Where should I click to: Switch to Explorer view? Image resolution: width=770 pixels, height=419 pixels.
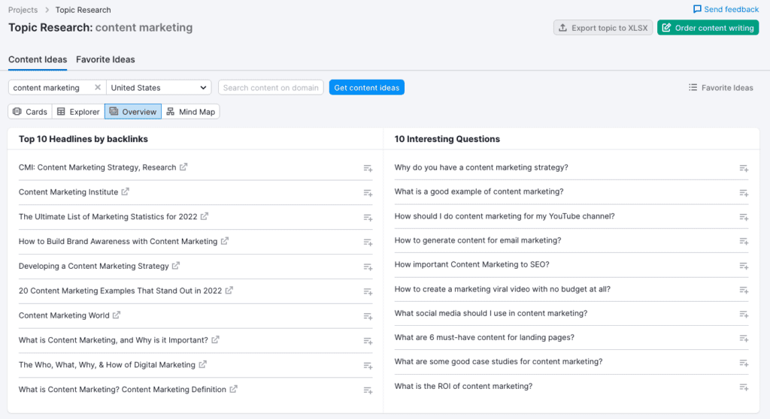tap(78, 112)
